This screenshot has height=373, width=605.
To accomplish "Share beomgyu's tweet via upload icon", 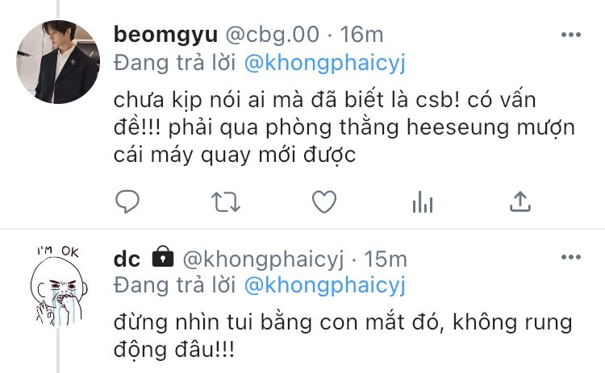I will [x=520, y=201].
